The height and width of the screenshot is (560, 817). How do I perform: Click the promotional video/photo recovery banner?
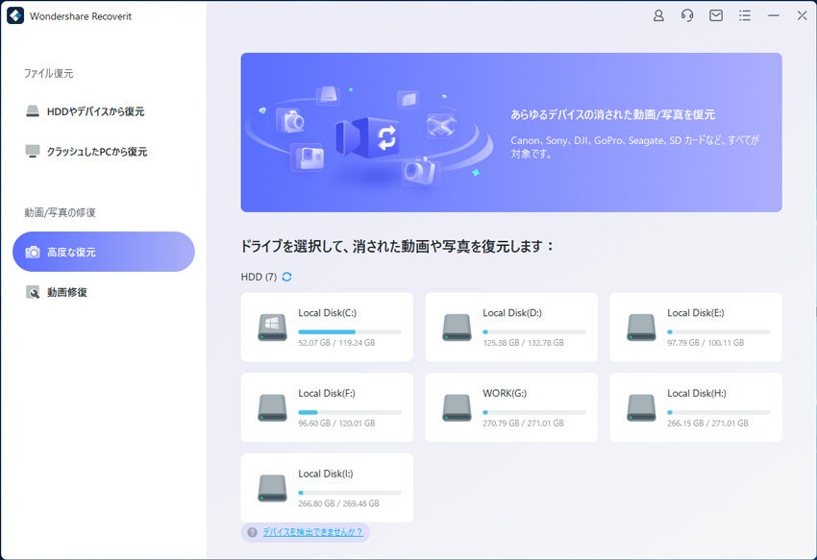[511, 133]
